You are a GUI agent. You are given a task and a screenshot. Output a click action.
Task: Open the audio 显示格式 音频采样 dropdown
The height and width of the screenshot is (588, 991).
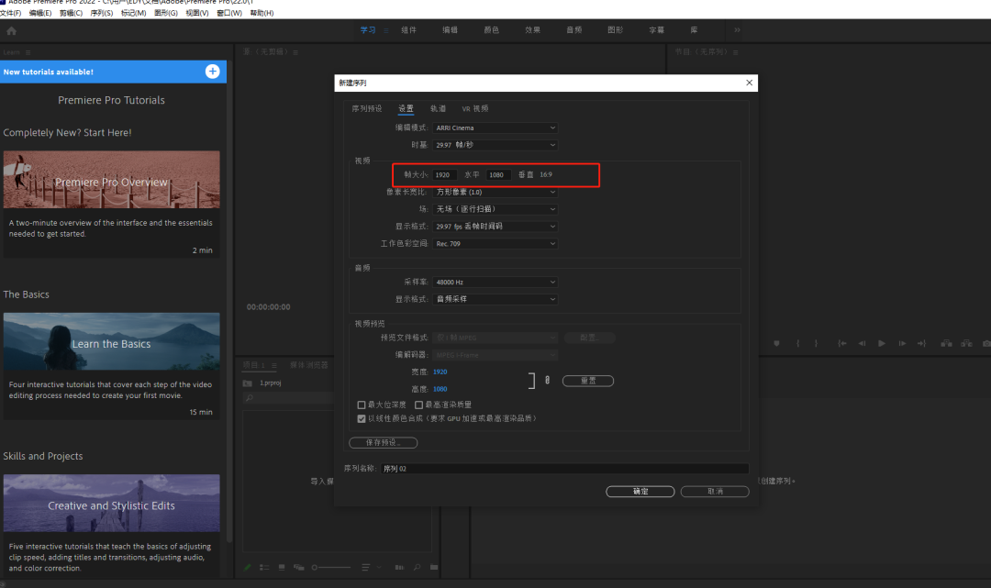pos(495,299)
